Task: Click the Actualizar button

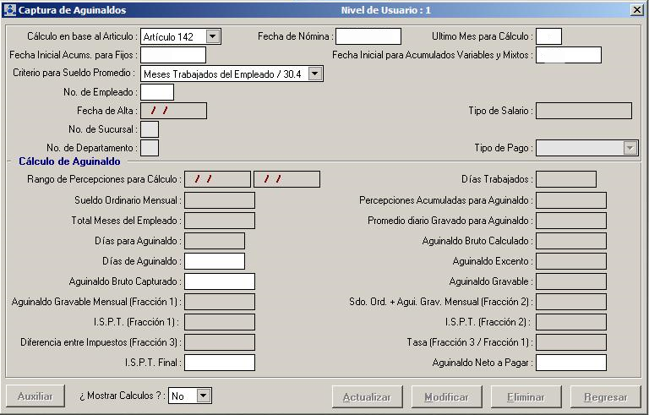Action: point(366,396)
